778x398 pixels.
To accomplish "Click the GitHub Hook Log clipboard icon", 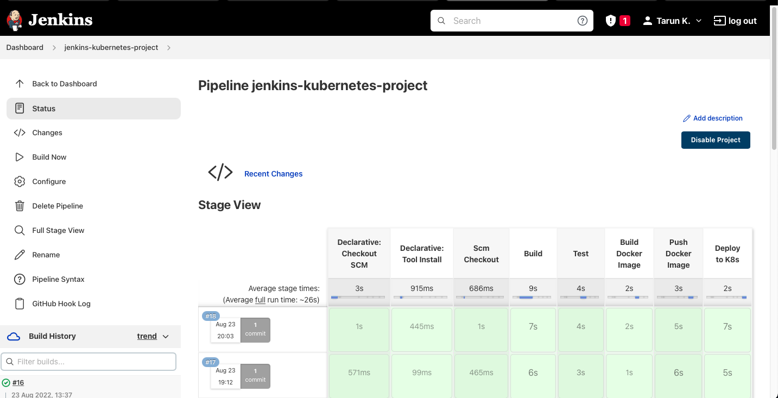I will [x=19, y=304].
